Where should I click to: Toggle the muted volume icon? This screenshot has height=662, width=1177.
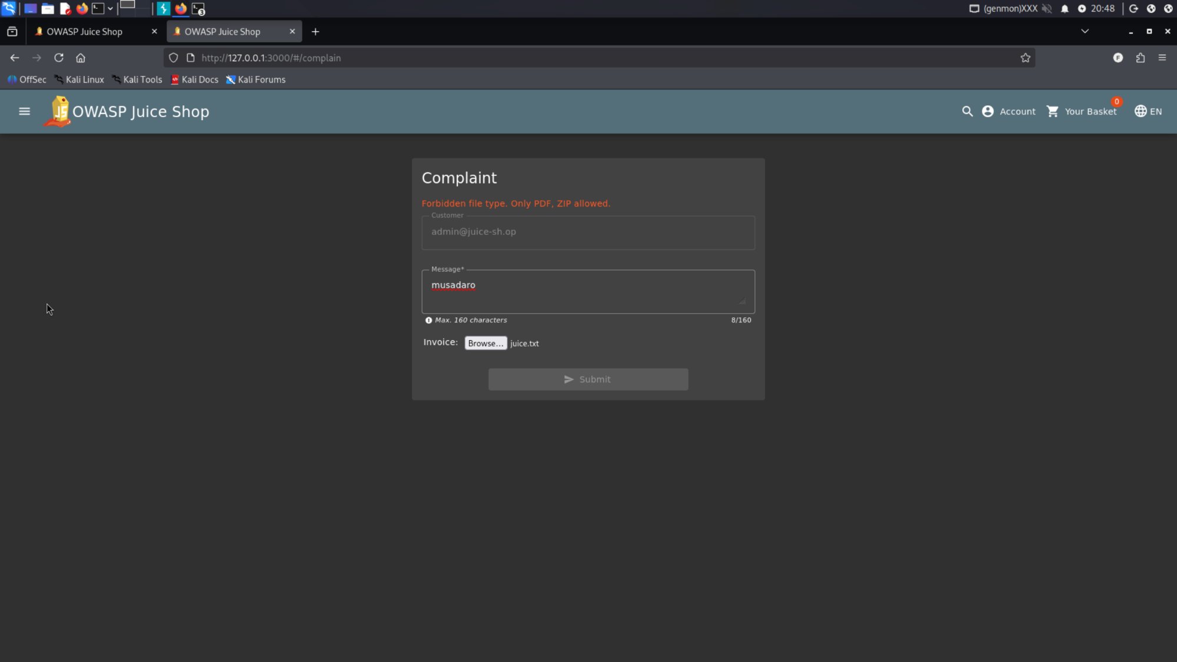[1046, 9]
